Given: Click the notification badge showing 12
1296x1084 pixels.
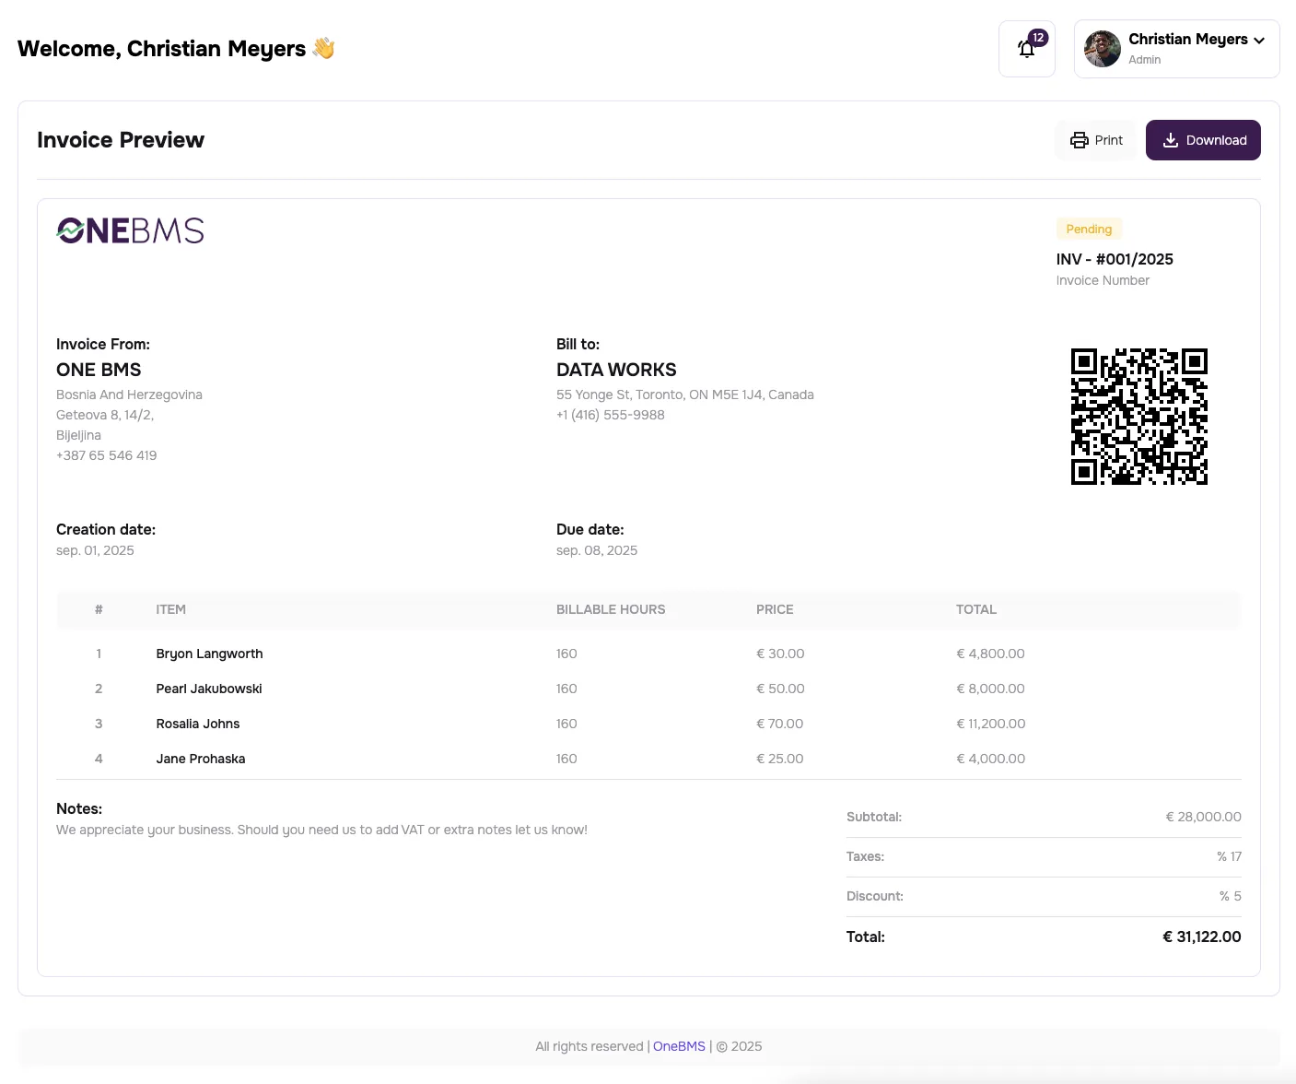Looking at the screenshot, I should click(x=1038, y=38).
